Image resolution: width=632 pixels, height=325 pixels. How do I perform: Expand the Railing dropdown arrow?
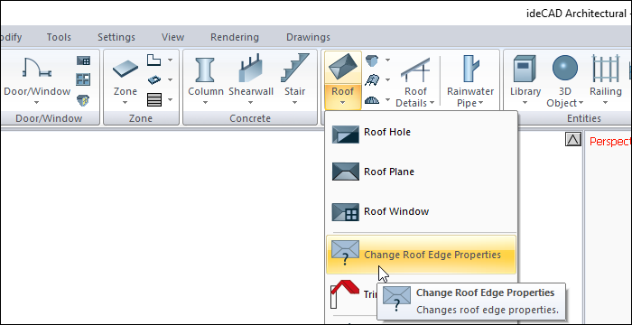click(605, 102)
